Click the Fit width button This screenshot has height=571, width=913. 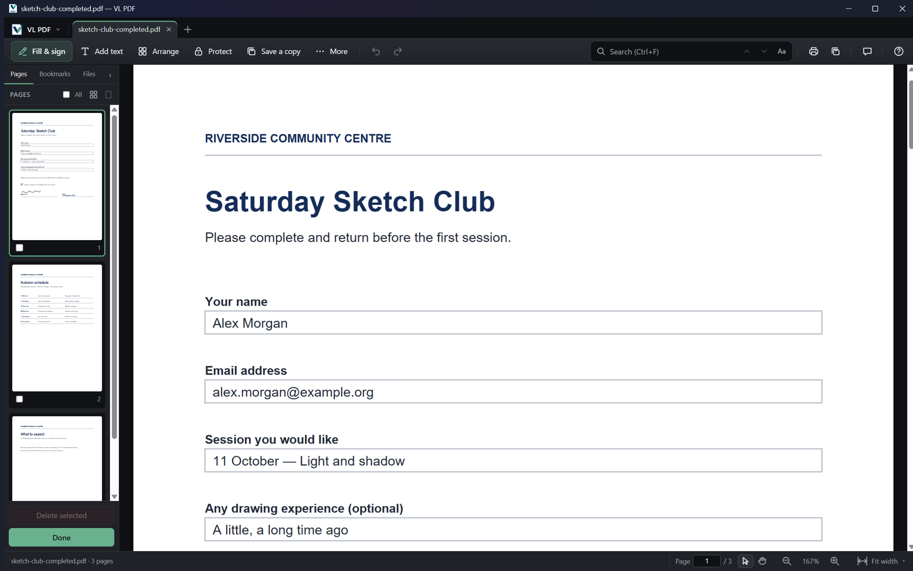point(877,561)
